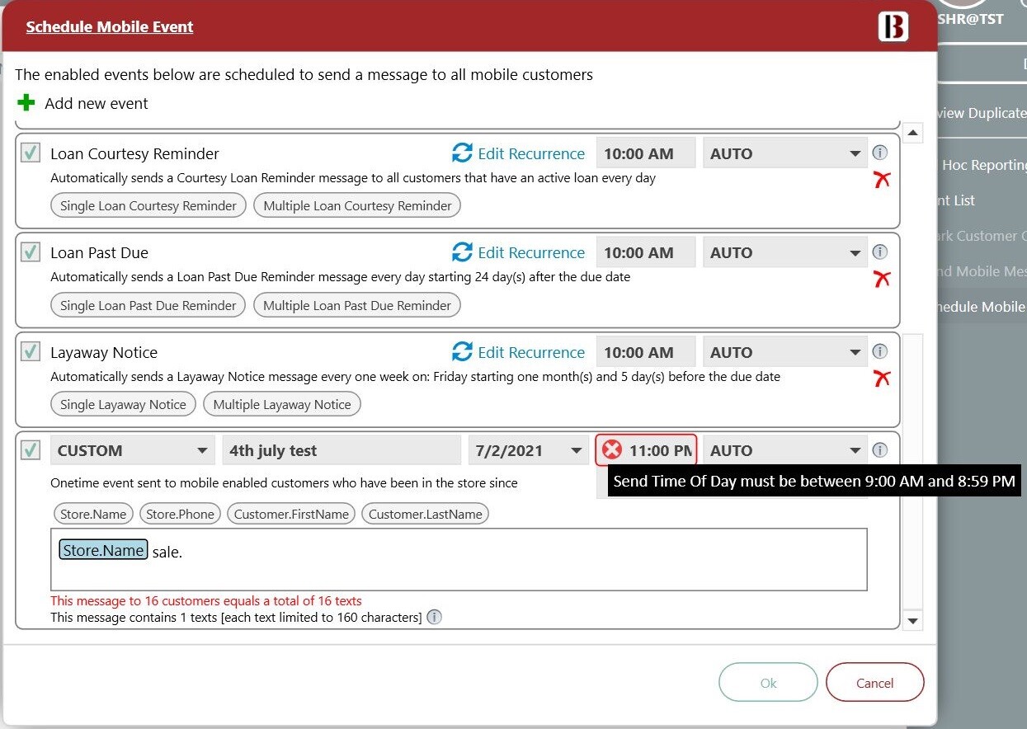Image resolution: width=1027 pixels, height=729 pixels.
Task: Open Hoc Reporting in the background menu
Action: point(984,165)
